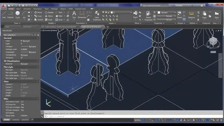Click the Paste icon

pos(204,15)
